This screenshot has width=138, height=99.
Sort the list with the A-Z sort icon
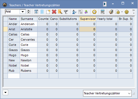[x=74, y=12]
